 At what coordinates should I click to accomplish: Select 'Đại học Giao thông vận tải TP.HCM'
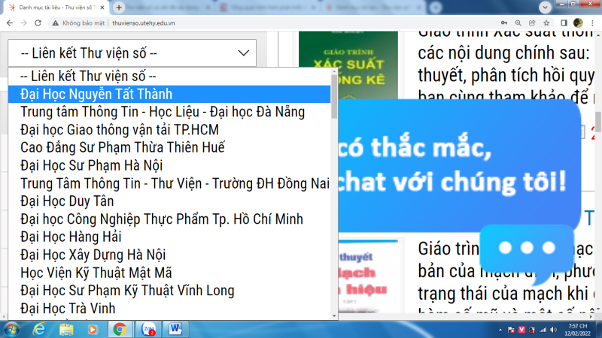click(x=169, y=130)
